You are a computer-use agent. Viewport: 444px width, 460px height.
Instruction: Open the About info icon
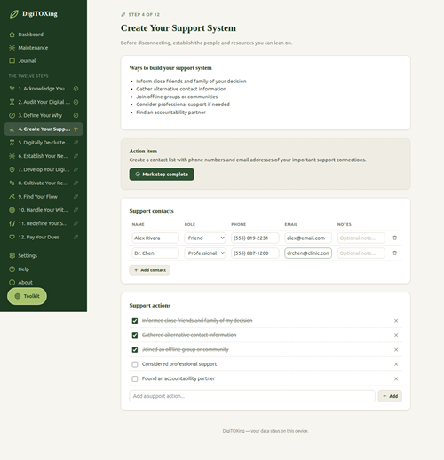pos(12,283)
